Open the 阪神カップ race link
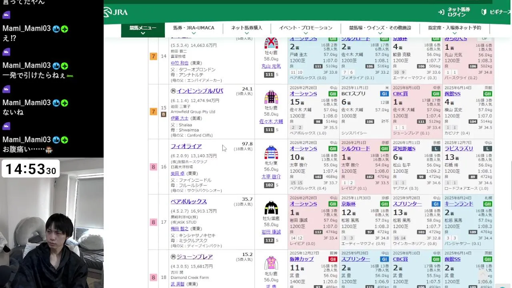Image resolution: width=512 pixels, height=288 pixels. tap(302, 259)
